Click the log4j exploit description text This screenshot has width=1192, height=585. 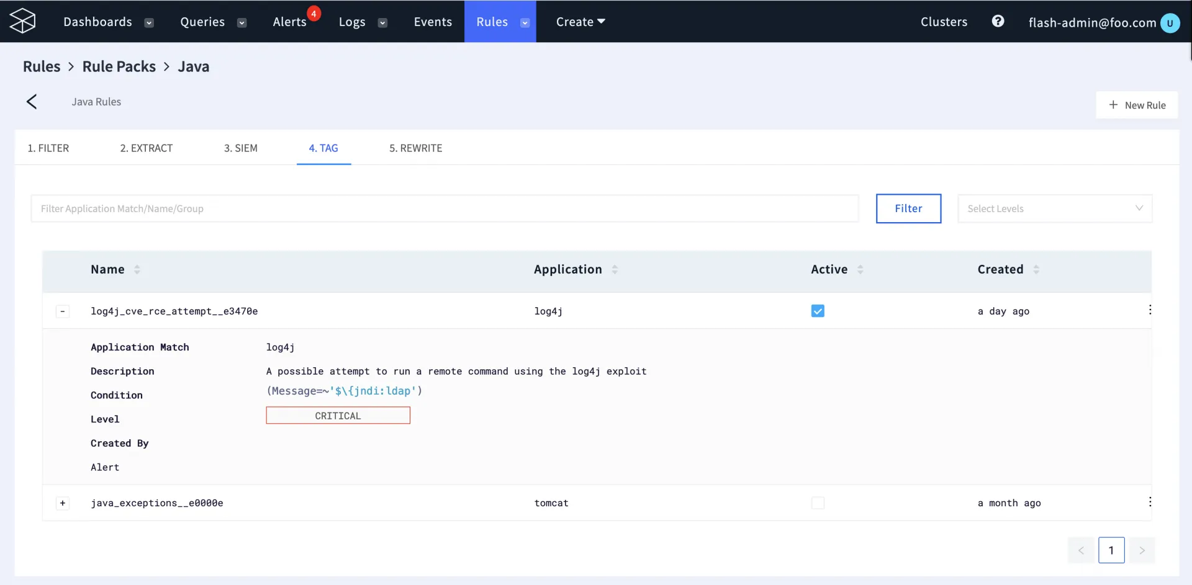[456, 371]
